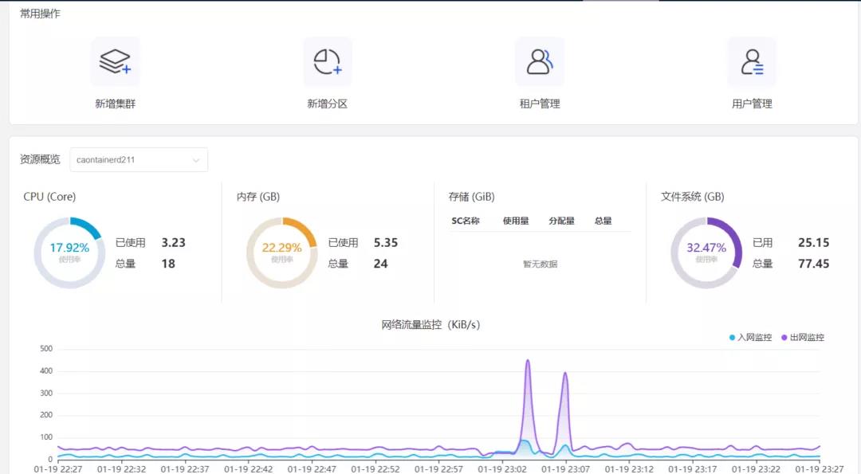This screenshot has width=861, height=474.
Task: Click the 常用操作 section title
Action: pos(40,14)
